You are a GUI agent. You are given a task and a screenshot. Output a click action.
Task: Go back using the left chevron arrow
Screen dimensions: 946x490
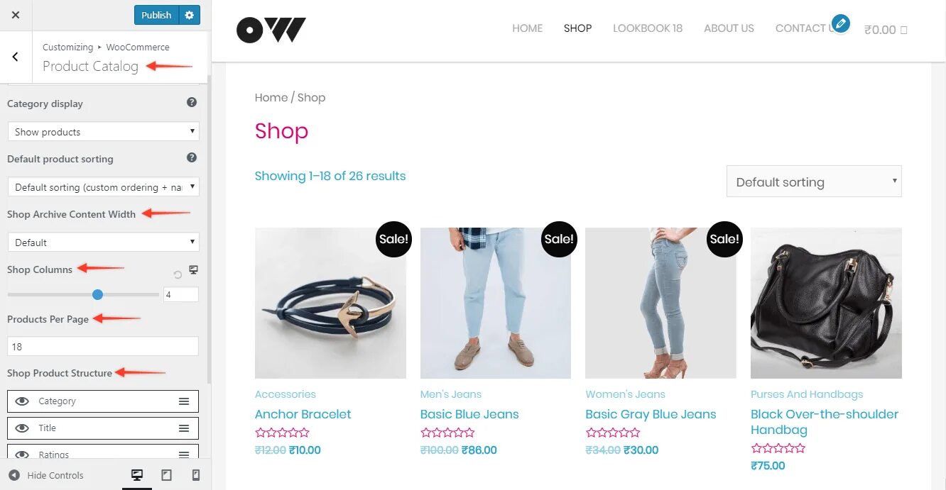point(16,57)
